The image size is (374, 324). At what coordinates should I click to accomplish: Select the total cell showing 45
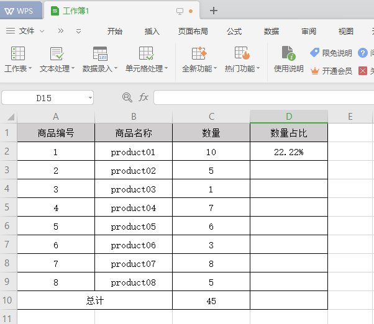point(211,300)
